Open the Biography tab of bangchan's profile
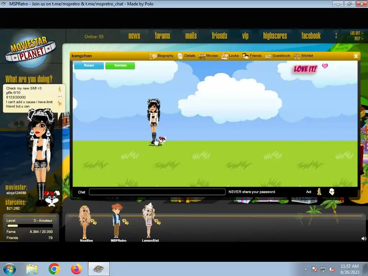The height and width of the screenshot is (276, 368). click(x=162, y=56)
